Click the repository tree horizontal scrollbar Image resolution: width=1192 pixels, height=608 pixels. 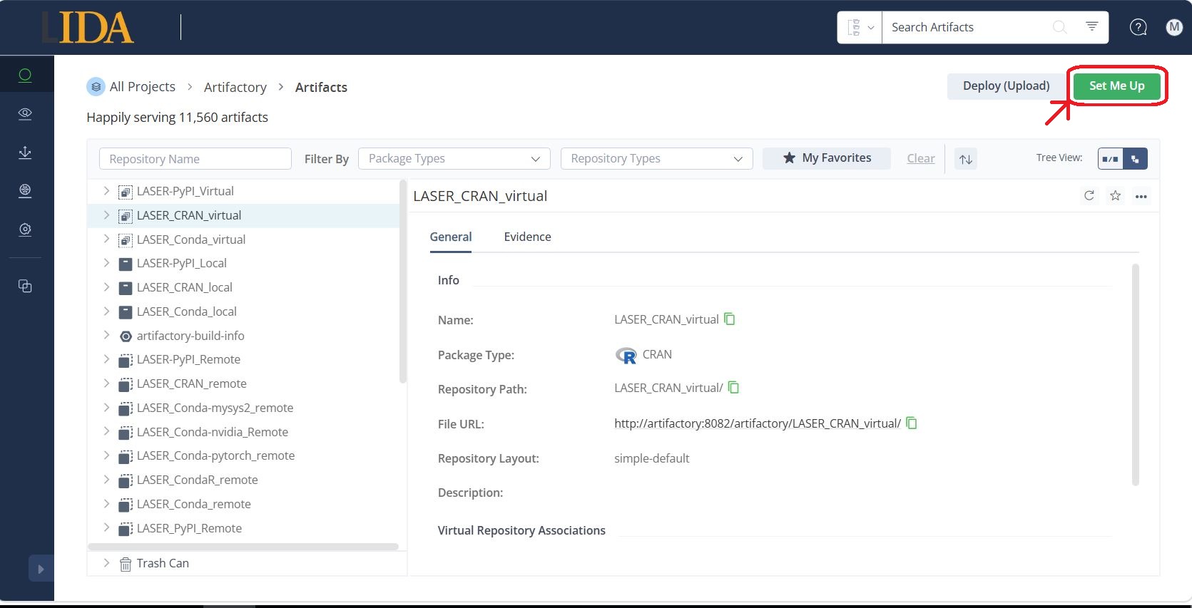click(x=243, y=547)
